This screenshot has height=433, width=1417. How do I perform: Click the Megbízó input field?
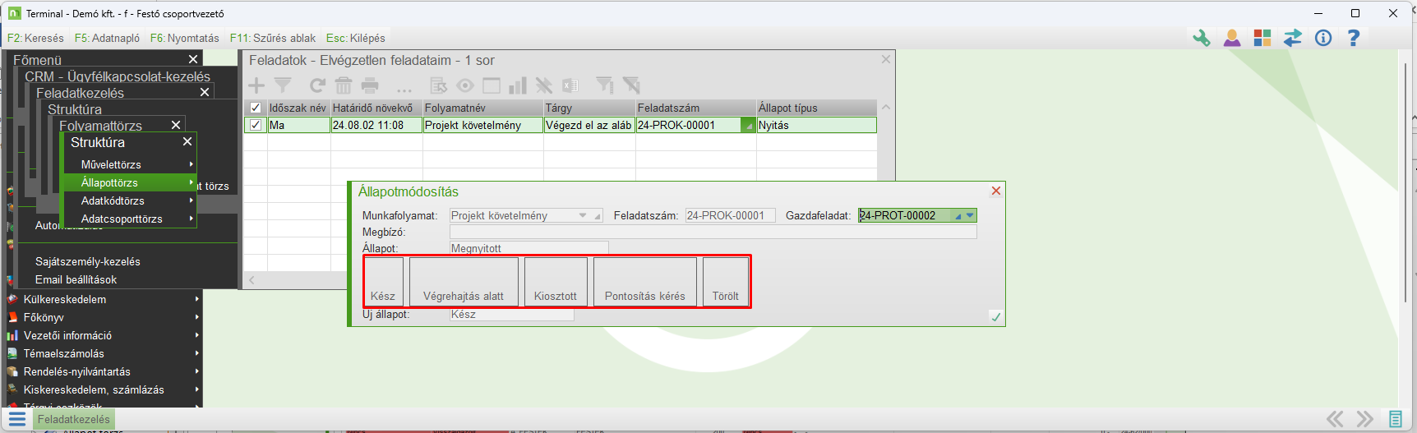(x=713, y=232)
